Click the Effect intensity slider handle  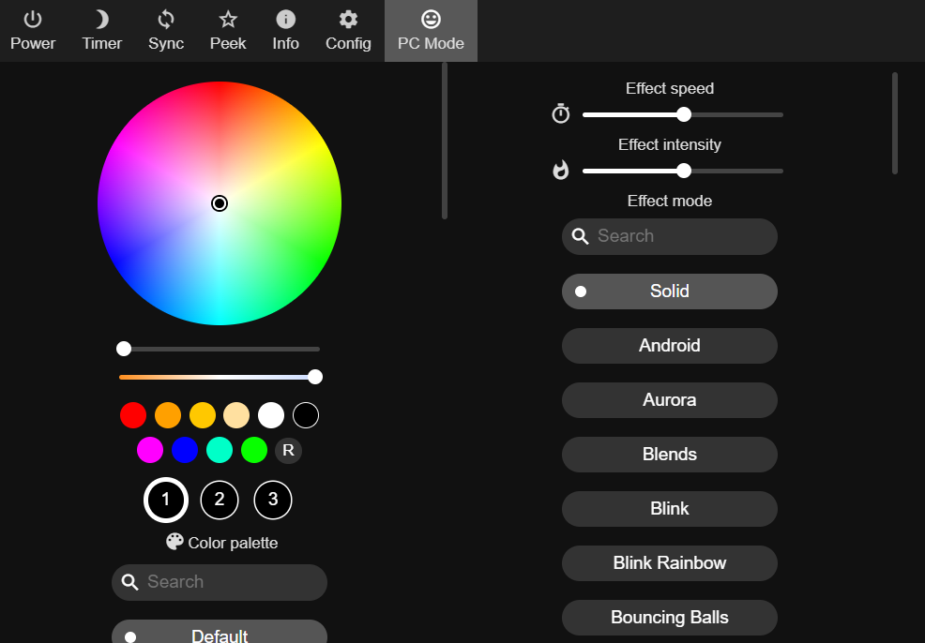(684, 171)
